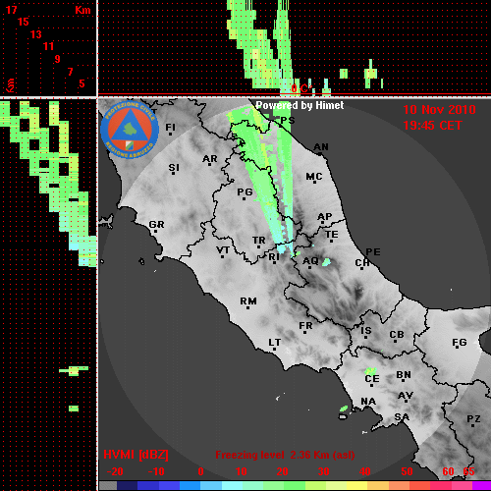Click the cyan echo patch beside AQ
Viewport: 491px width, 491px height.
326,262
